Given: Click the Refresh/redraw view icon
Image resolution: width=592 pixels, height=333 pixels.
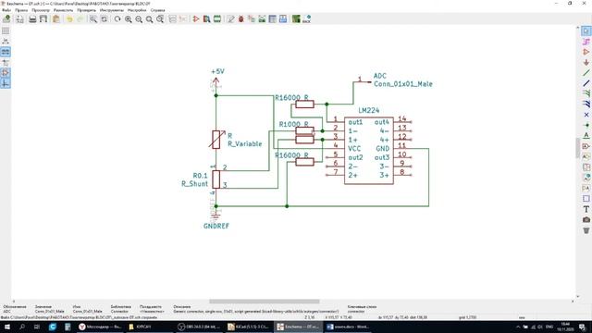Looking at the screenshot, I should (117, 18).
